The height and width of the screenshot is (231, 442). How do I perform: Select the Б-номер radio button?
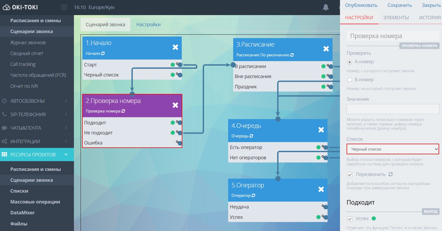(350, 80)
